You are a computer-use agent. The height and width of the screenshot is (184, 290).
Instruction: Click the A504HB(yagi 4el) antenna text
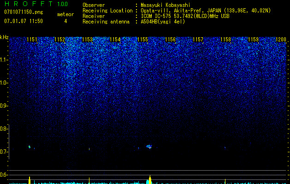163,22
